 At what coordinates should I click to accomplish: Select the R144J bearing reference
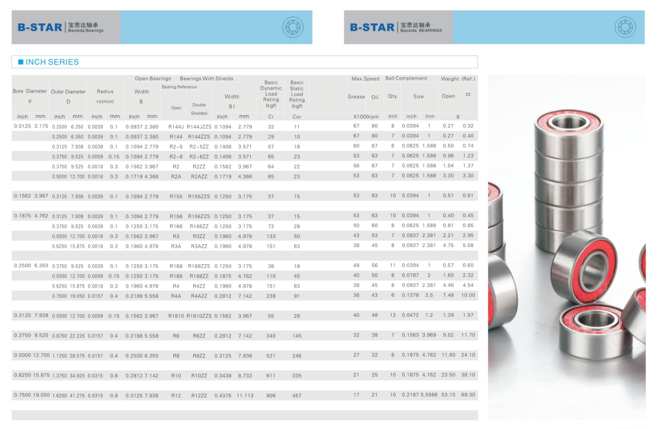pos(176,126)
